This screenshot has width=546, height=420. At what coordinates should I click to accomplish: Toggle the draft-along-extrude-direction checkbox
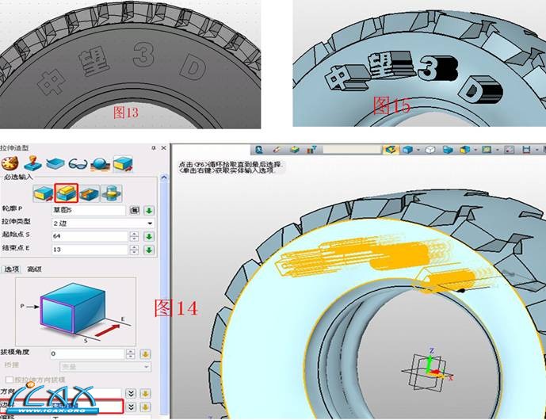(10, 380)
